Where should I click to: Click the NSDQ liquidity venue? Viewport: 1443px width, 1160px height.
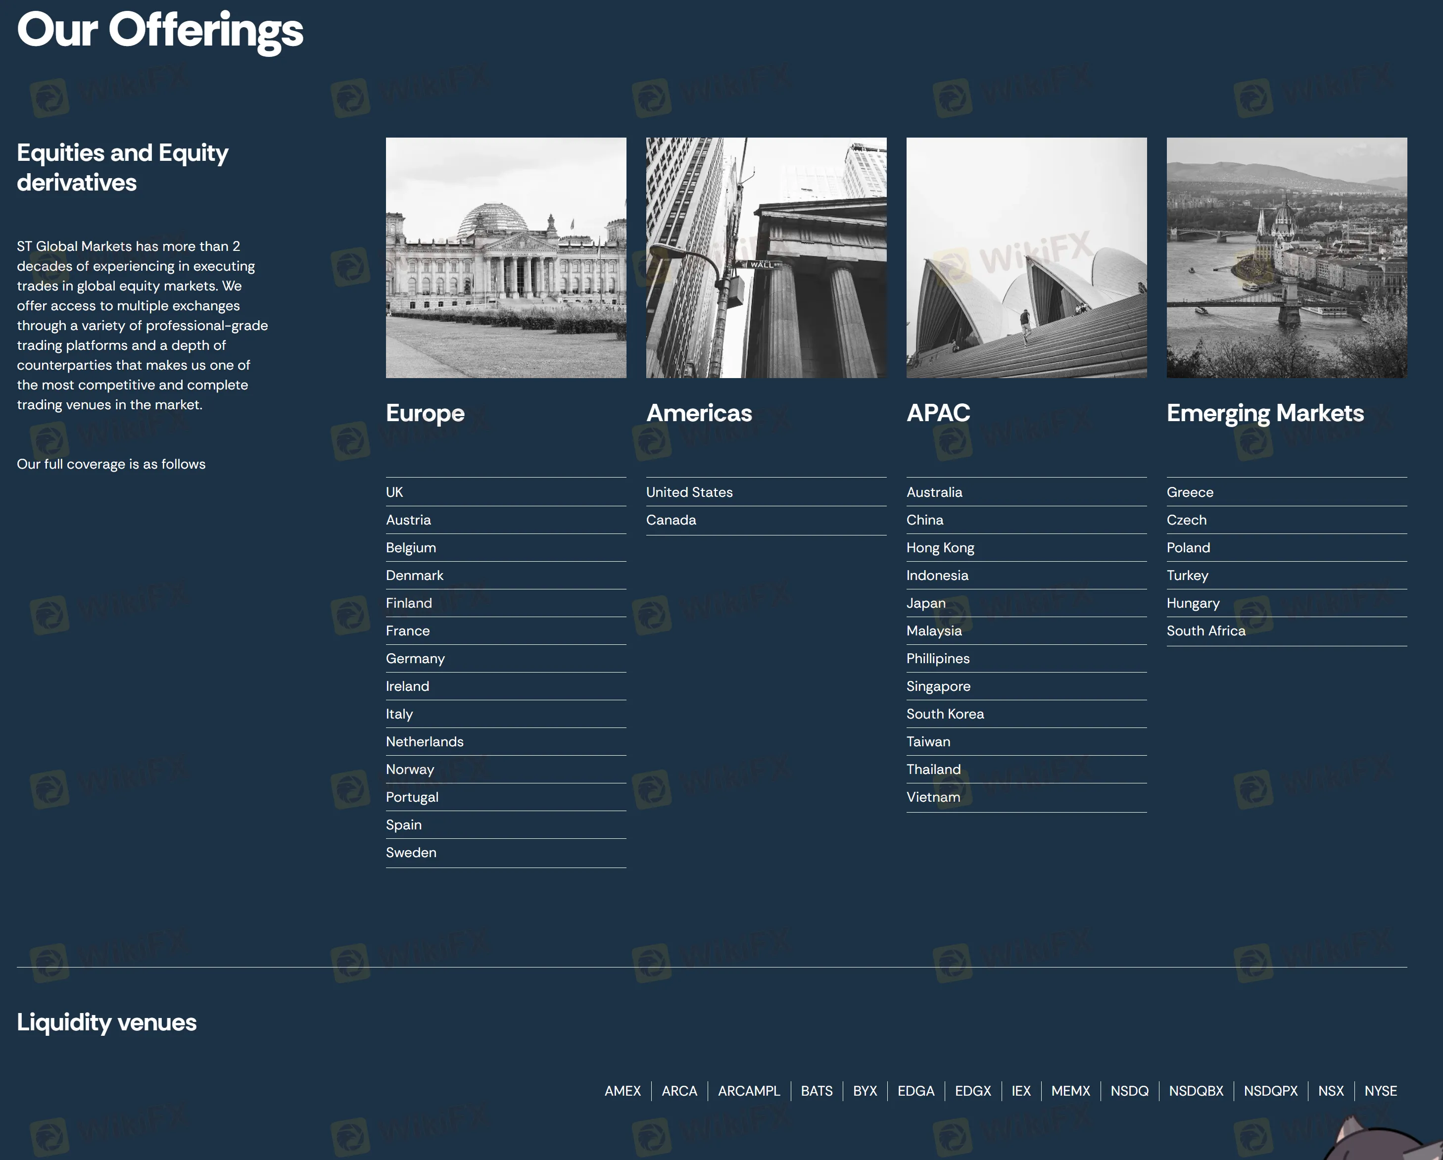(x=1129, y=1091)
